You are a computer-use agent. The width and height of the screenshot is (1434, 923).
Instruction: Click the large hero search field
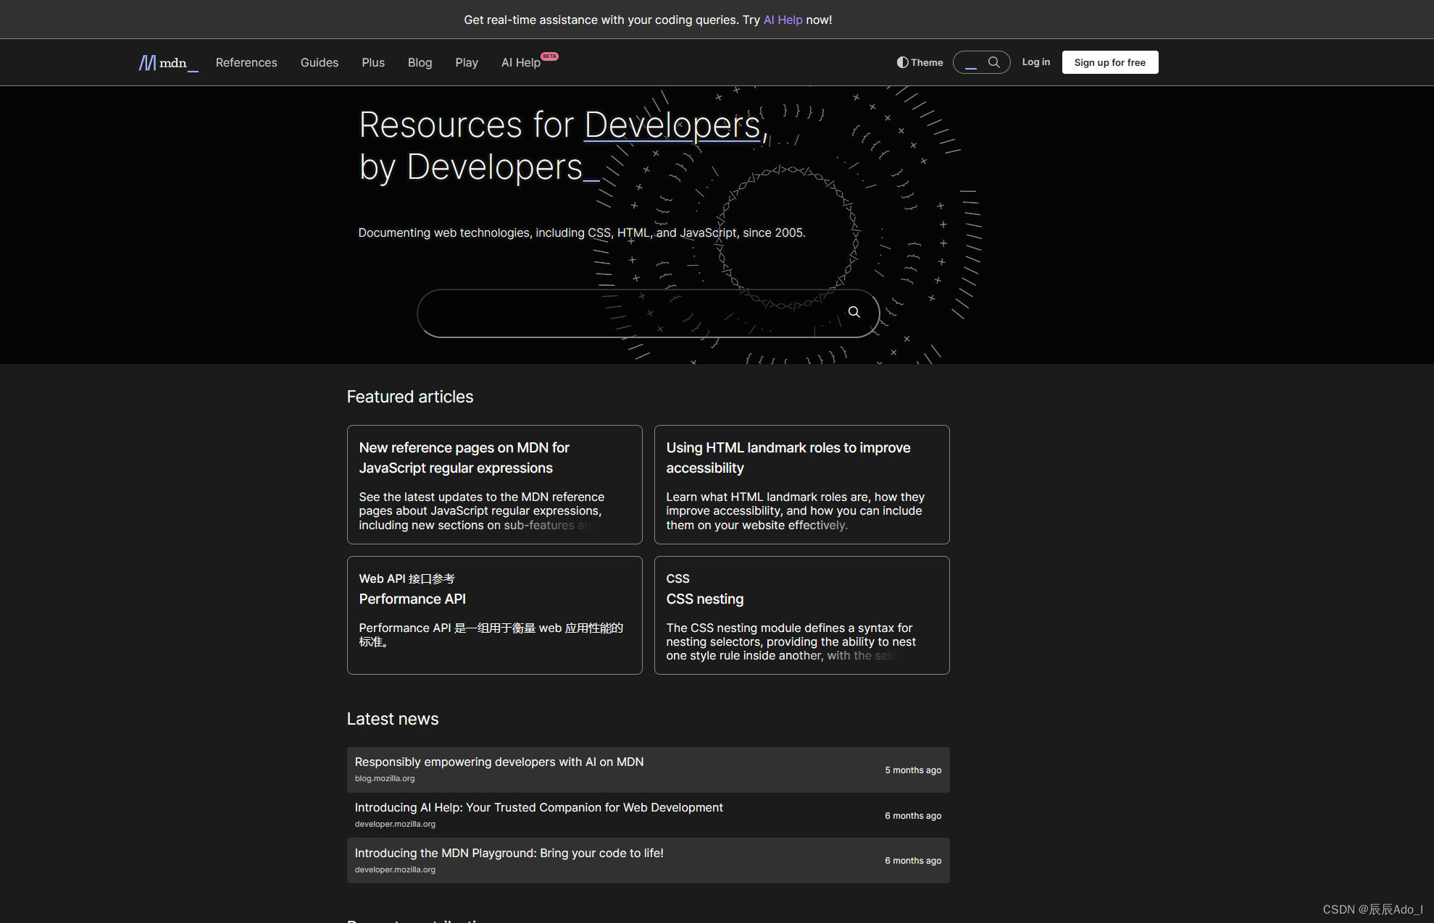coord(623,313)
